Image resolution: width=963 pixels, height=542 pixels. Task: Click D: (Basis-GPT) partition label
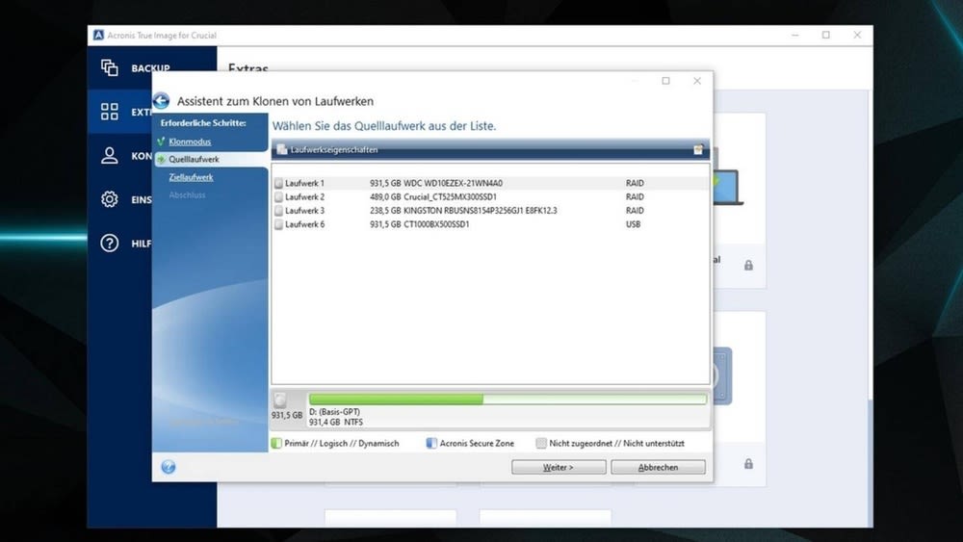(335, 412)
